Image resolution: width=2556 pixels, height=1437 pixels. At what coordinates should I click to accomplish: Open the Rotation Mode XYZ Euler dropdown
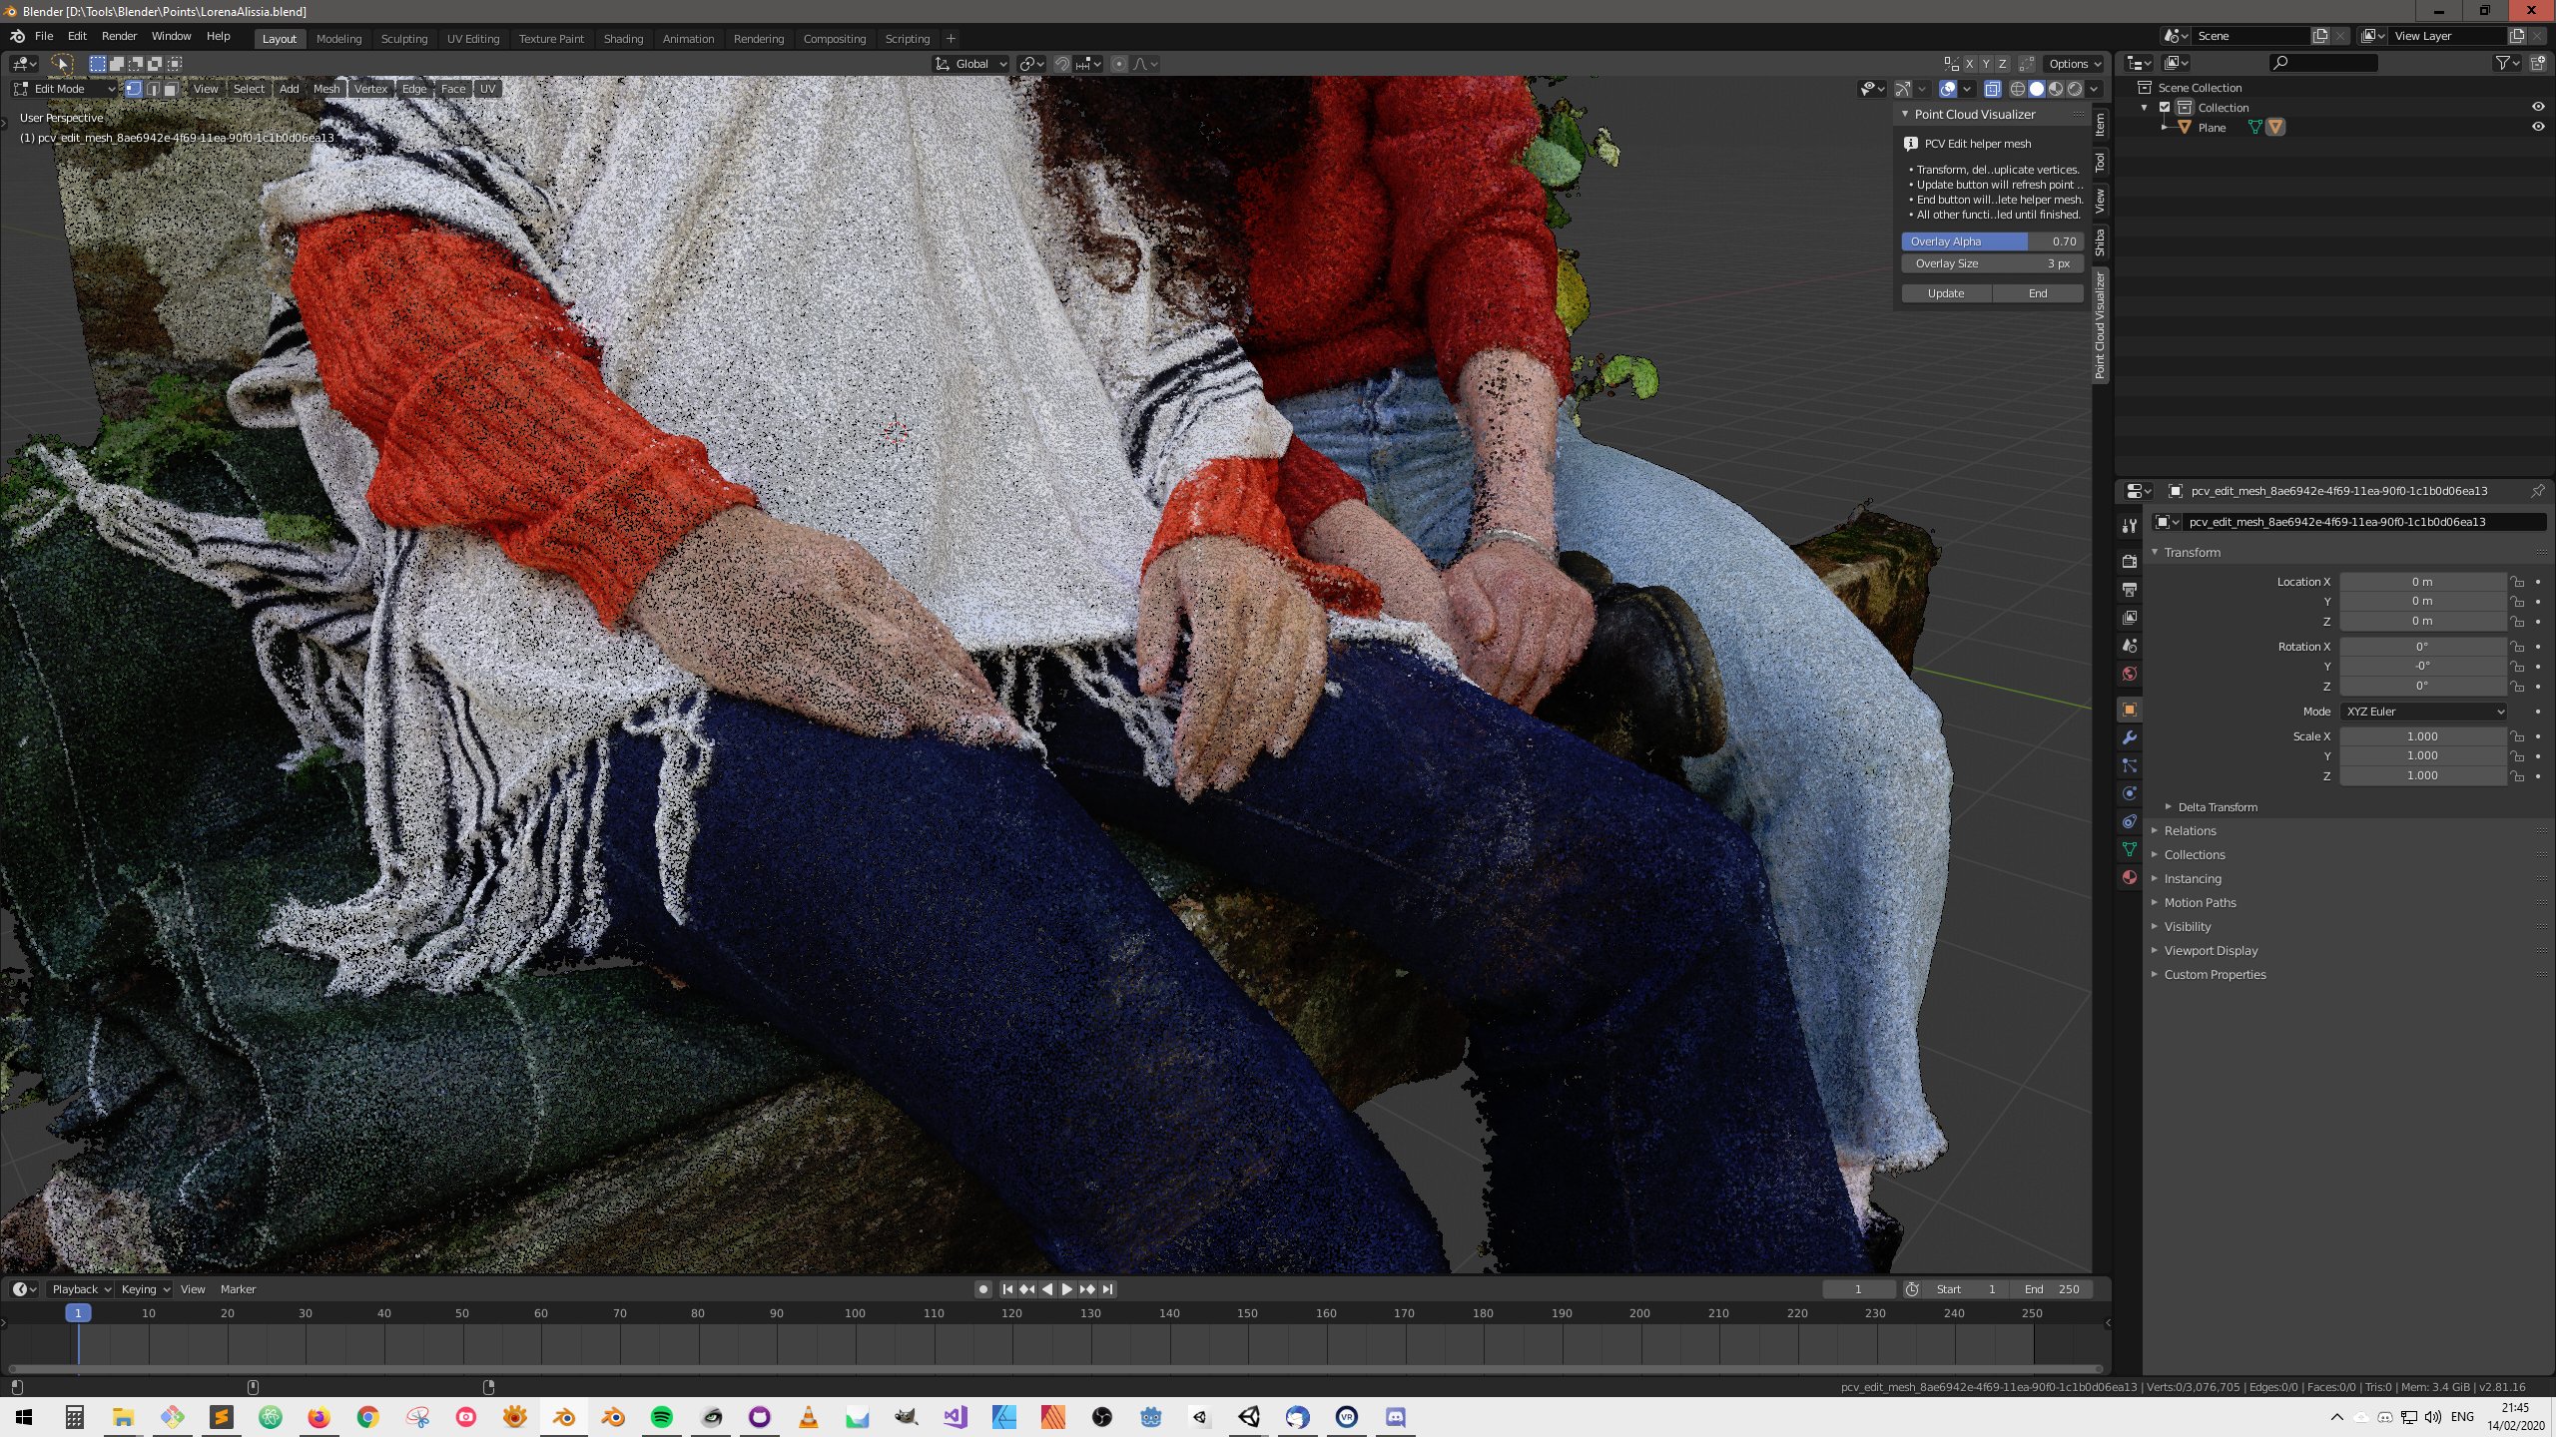[x=2422, y=712]
